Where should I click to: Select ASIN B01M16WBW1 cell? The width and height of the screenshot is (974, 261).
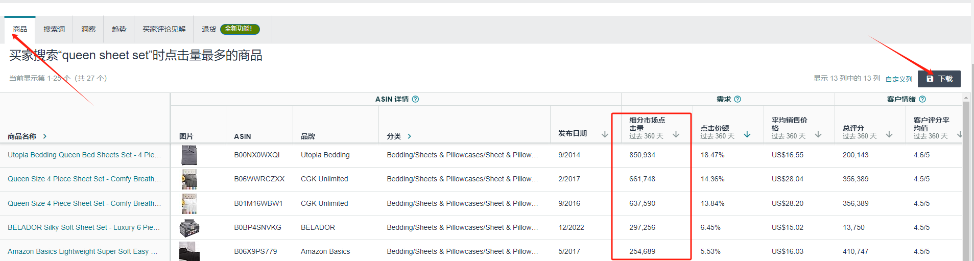point(258,203)
